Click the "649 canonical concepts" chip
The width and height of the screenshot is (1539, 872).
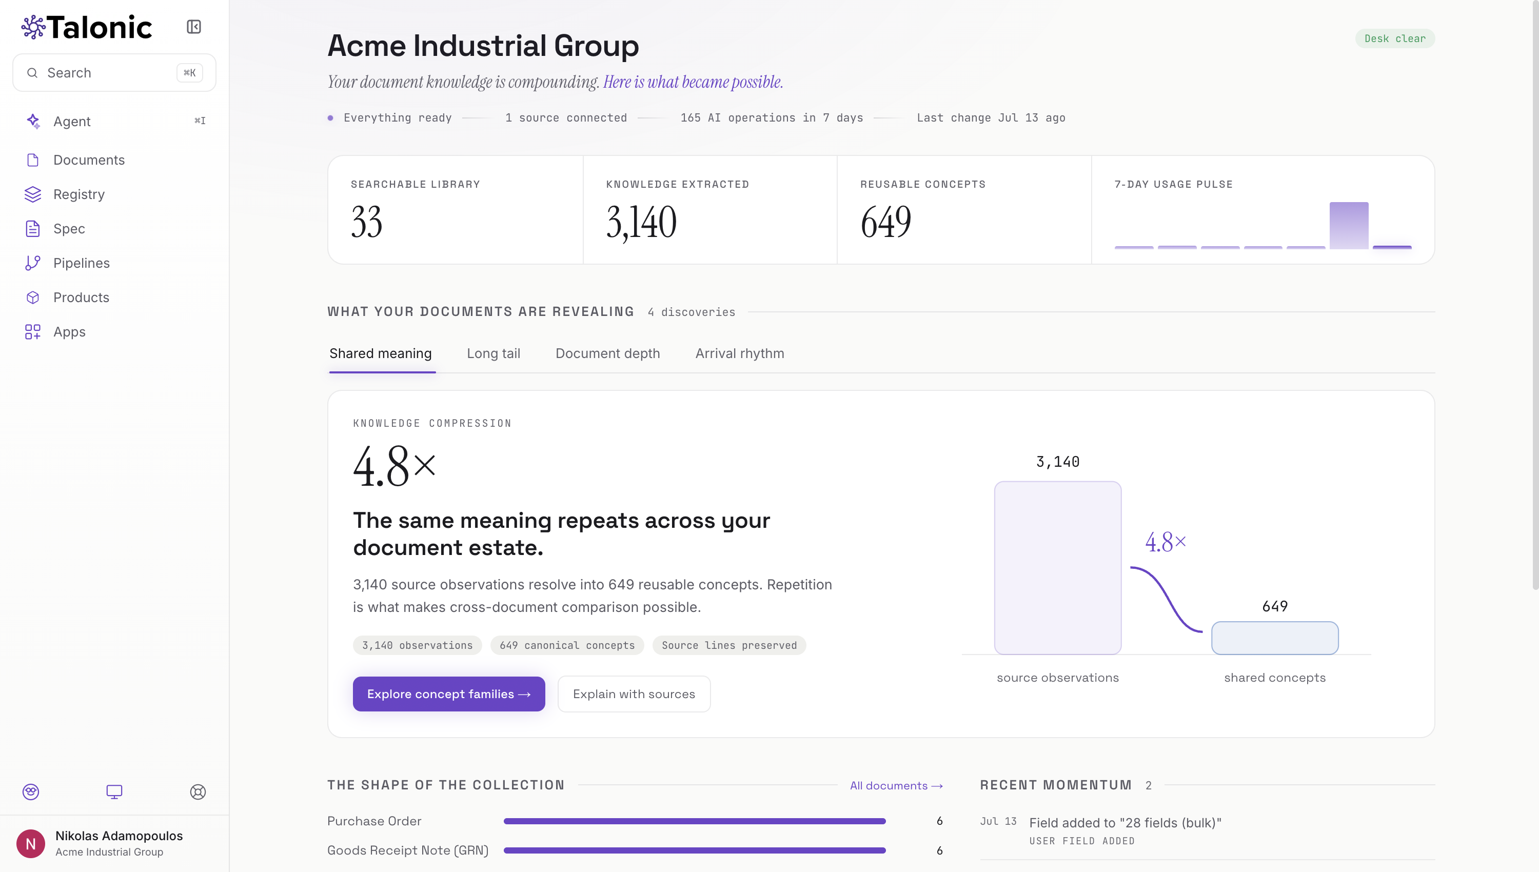(x=567, y=645)
